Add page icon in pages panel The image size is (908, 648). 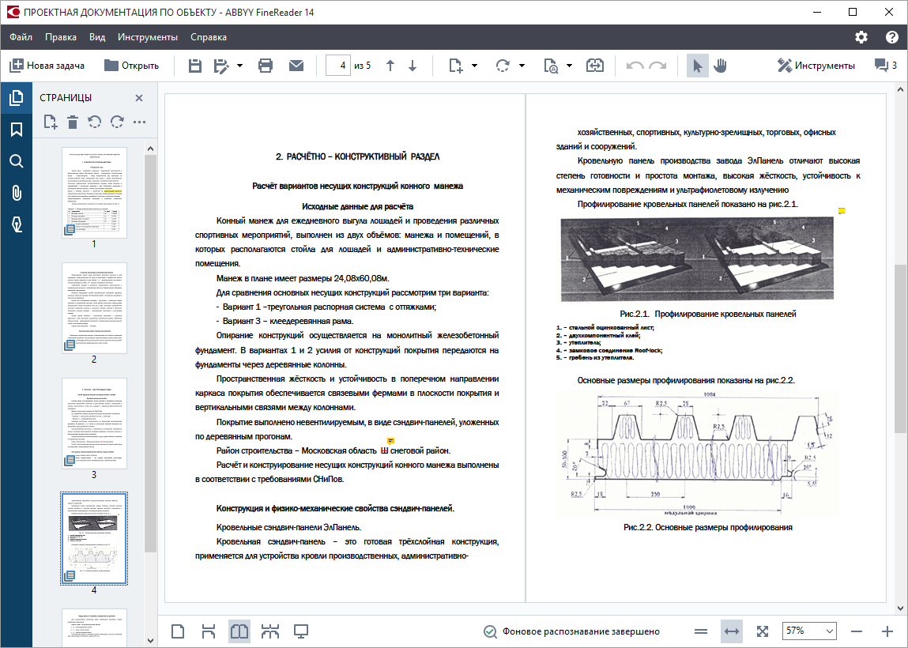click(51, 122)
